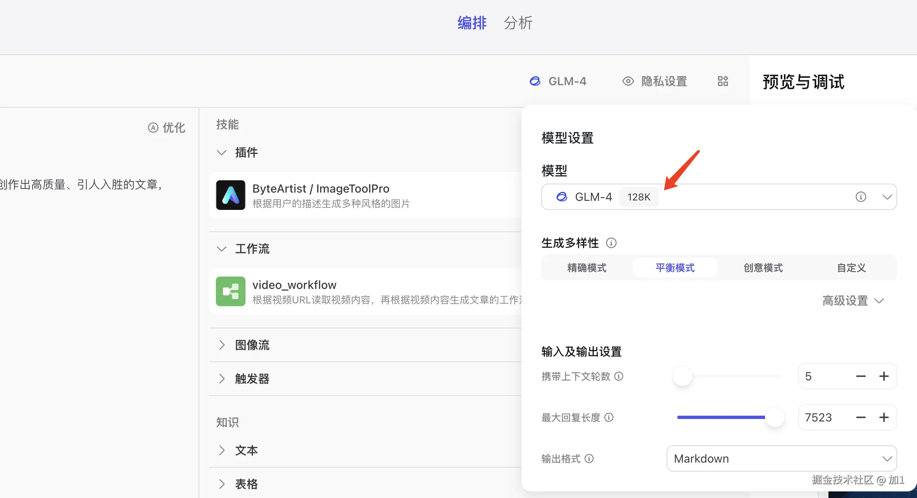Viewport: 917px width, 498px height.
Task: Click the ByteArtist plugin icon
Action: click(230, 195)
